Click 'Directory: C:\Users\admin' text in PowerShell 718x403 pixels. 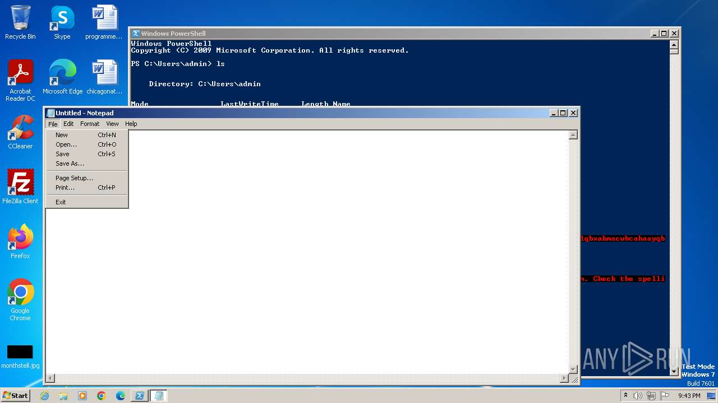point(205,84)
